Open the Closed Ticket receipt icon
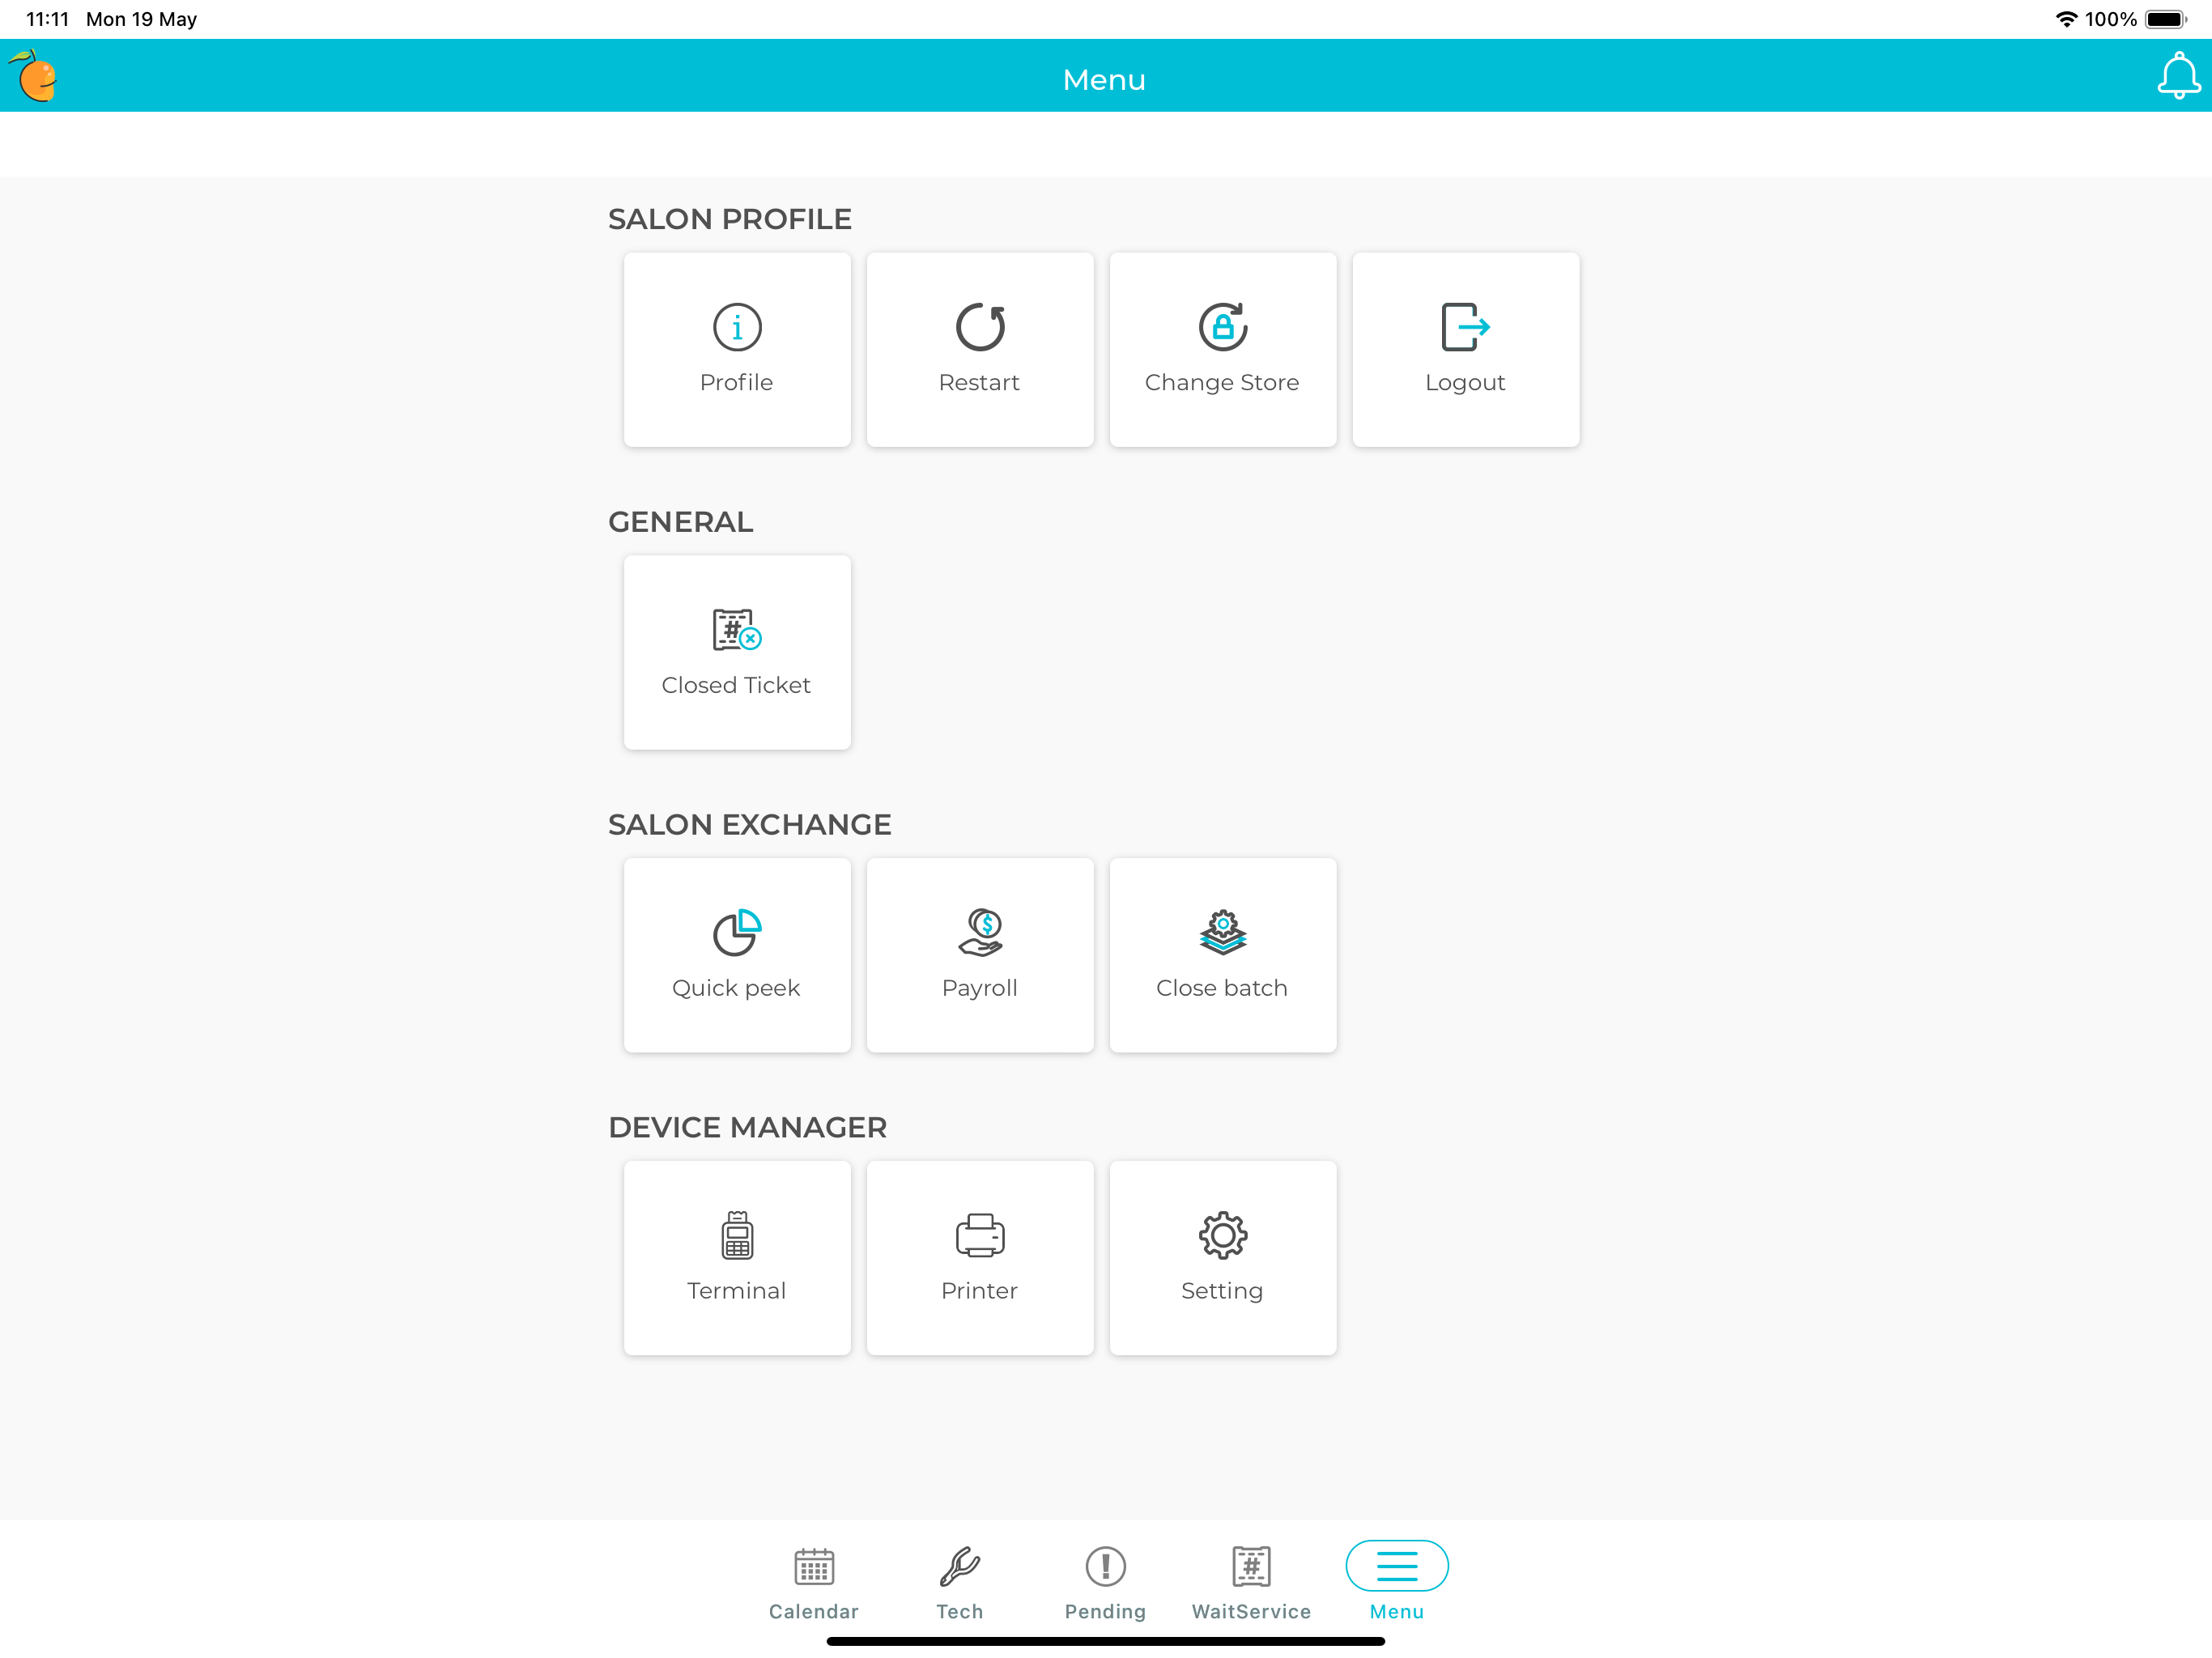Image resolution: width=2212 pixels, height=1658 pixels. click(x=737, y=630)
